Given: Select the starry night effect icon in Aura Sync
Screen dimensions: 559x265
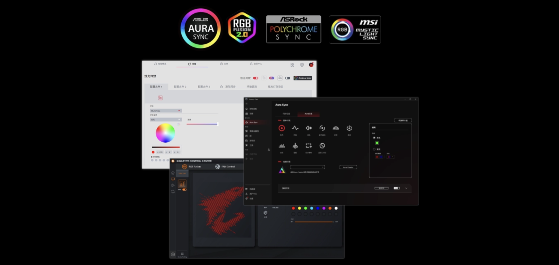Looking at the screenshot, I should point(349,128).
